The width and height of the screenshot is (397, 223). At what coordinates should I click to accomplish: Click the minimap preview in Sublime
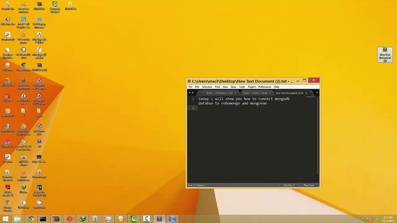[x=310, y=97]
